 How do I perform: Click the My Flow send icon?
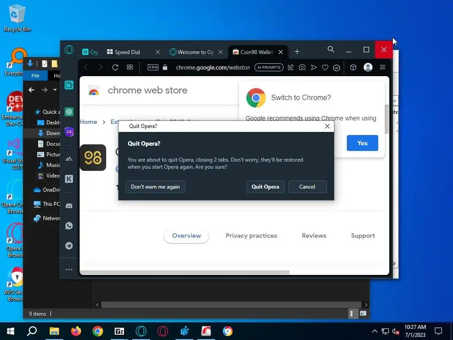[x=314, y=67]
